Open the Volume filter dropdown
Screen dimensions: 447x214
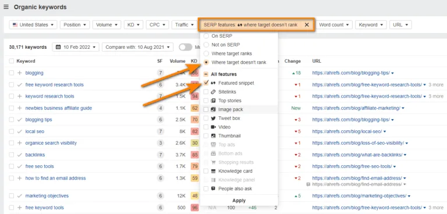tap(107, 25)
